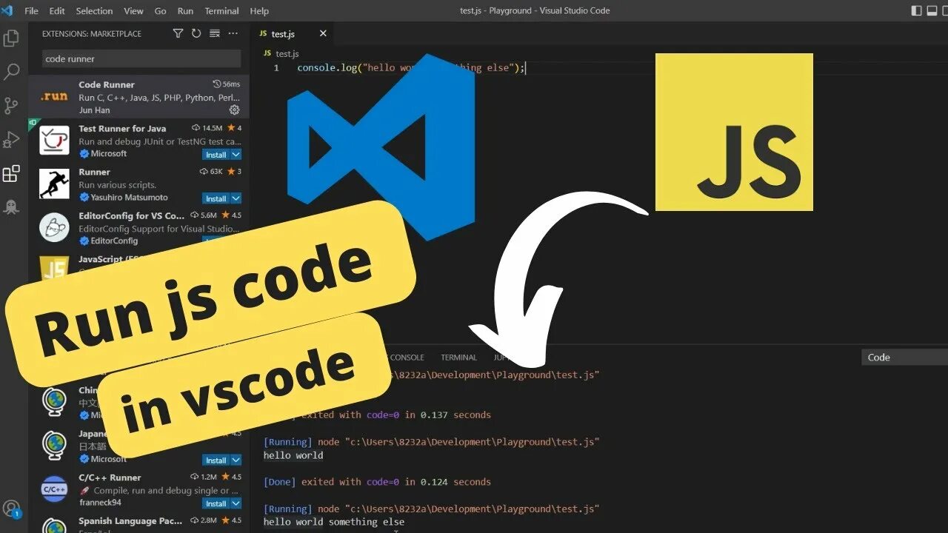Click console.log code on line 1
The image size is (948, 533).
click(411, 67)
